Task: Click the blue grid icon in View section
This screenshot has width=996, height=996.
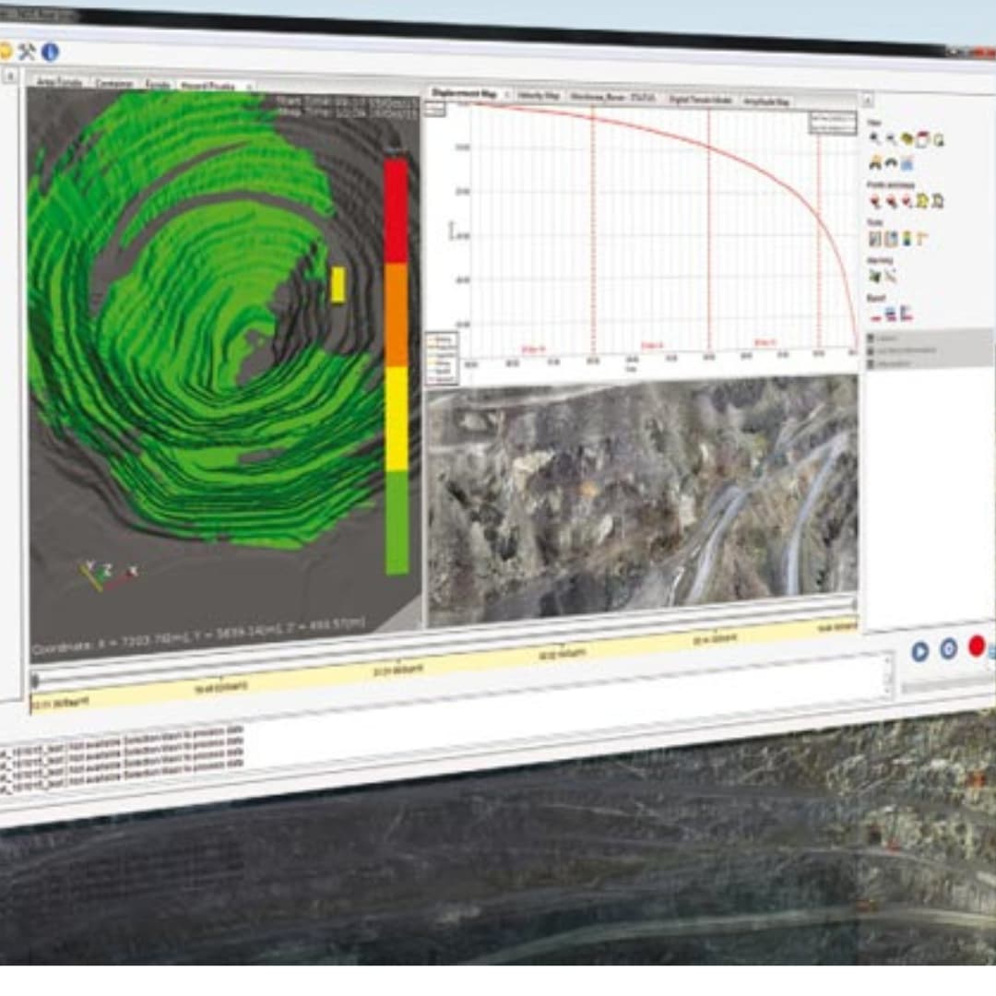Action: (907, 164)
